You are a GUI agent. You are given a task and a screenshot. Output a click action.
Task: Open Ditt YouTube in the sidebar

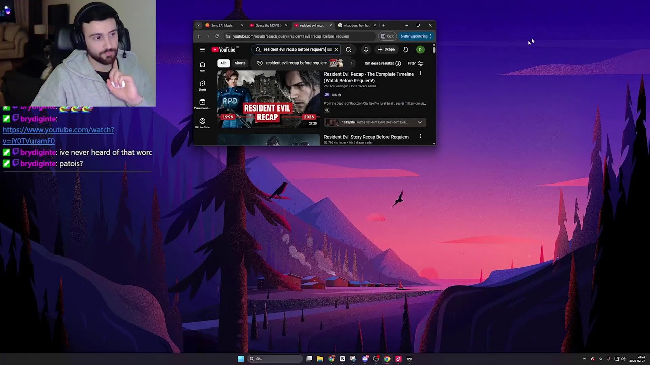pos(202,123)
